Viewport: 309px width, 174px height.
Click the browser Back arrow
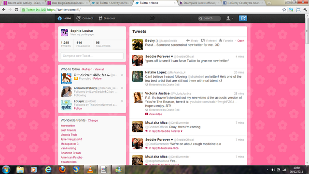pos(4,10)
